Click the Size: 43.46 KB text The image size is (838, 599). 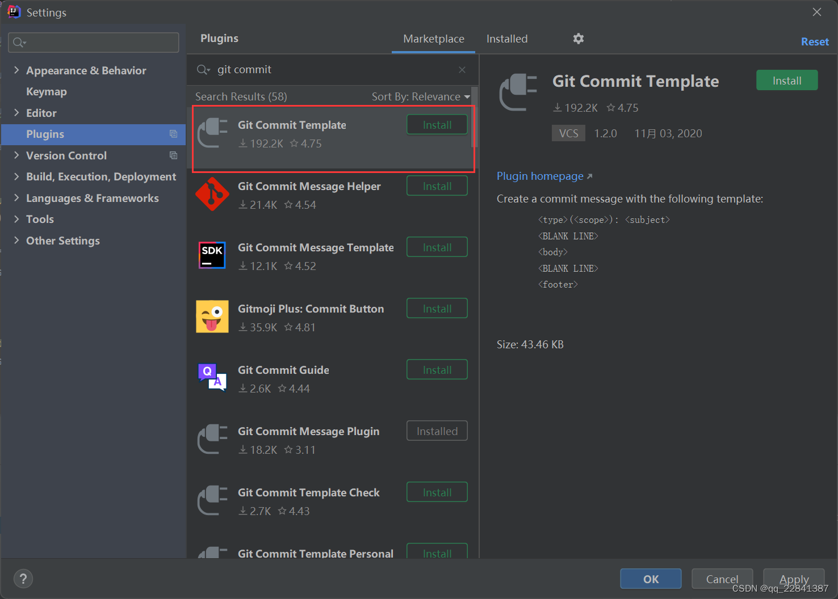tap(530, 344)
